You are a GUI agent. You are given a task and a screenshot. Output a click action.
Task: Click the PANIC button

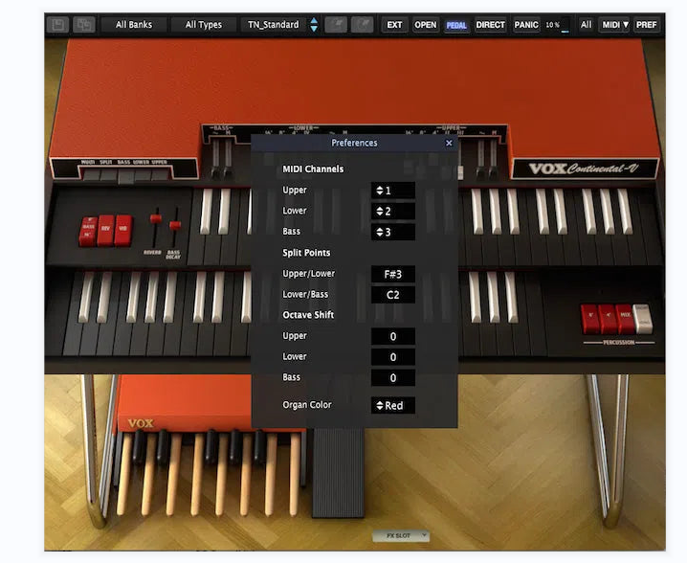point(526,25)
